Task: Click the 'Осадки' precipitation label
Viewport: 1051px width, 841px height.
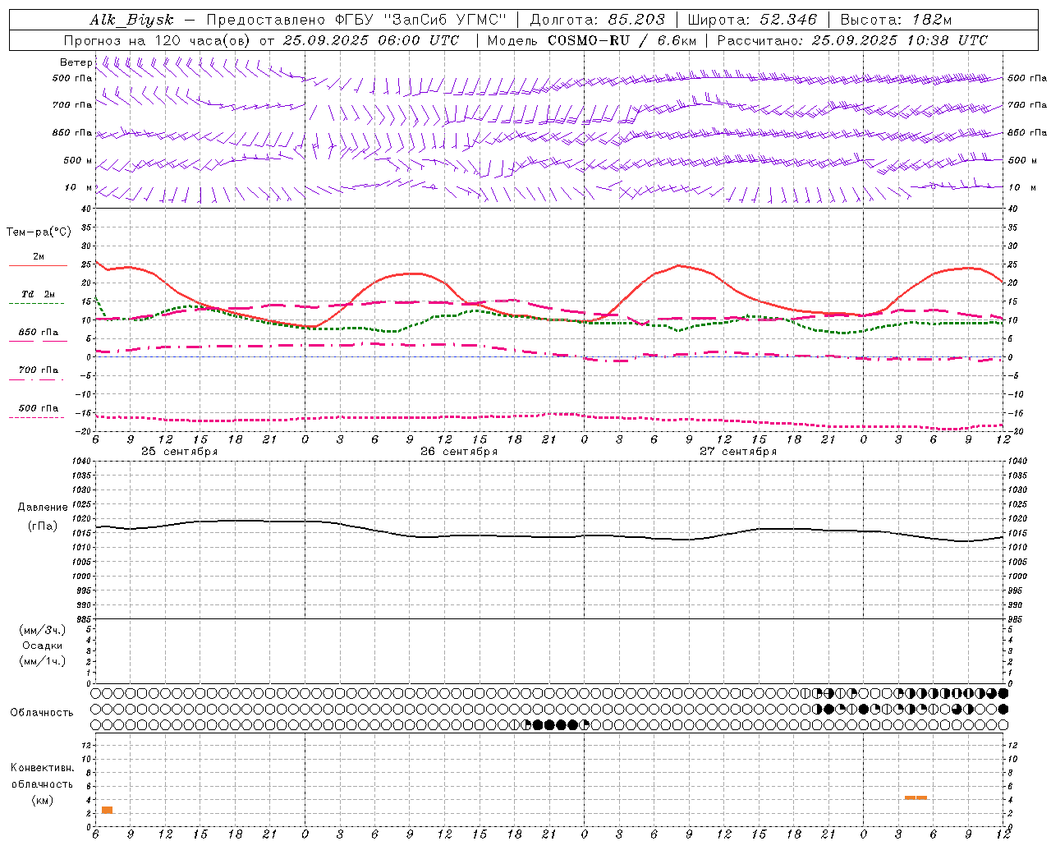Action: click(x=43, y=646)
